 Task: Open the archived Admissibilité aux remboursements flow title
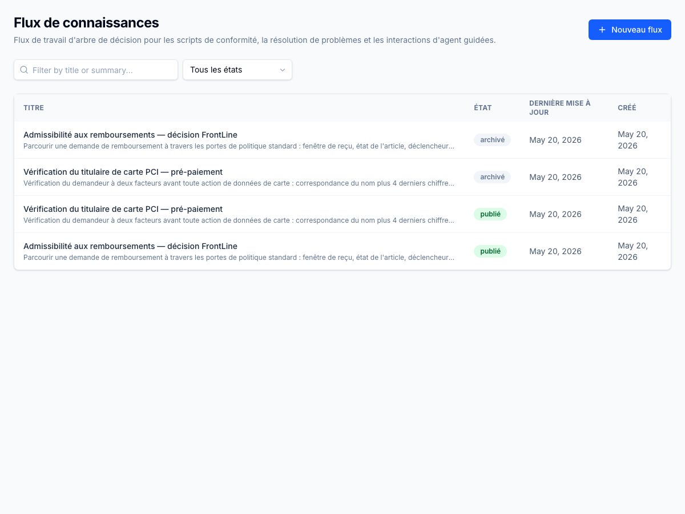point(130,135)
